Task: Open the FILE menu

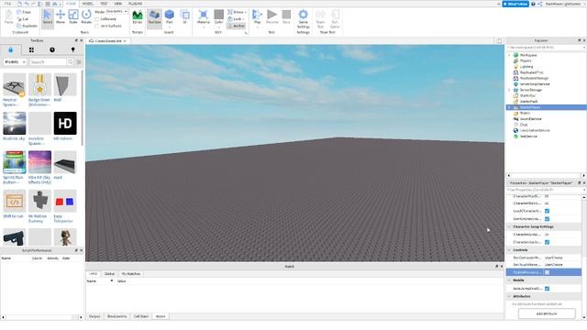Action: [x=7, y=4]
